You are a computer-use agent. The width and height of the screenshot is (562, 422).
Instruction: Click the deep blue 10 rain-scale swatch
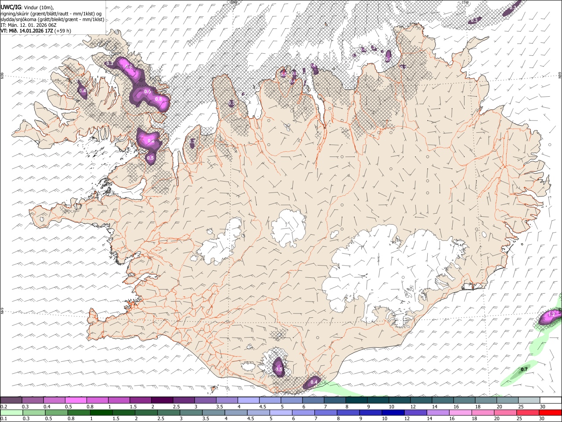tap(393, 413)
